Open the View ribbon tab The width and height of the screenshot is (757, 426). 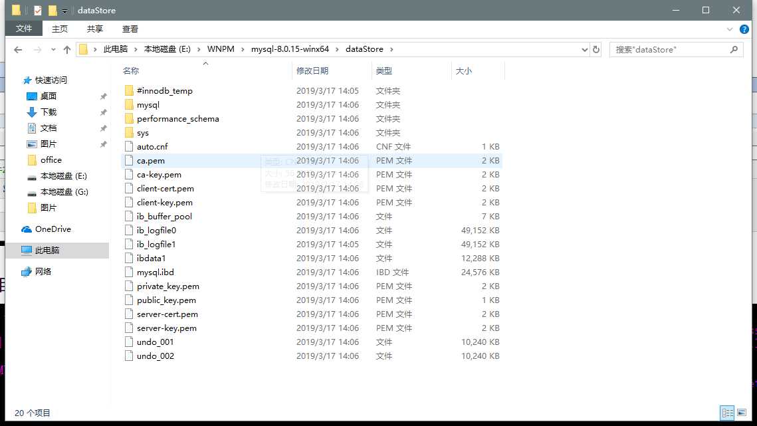click(130, 29)
